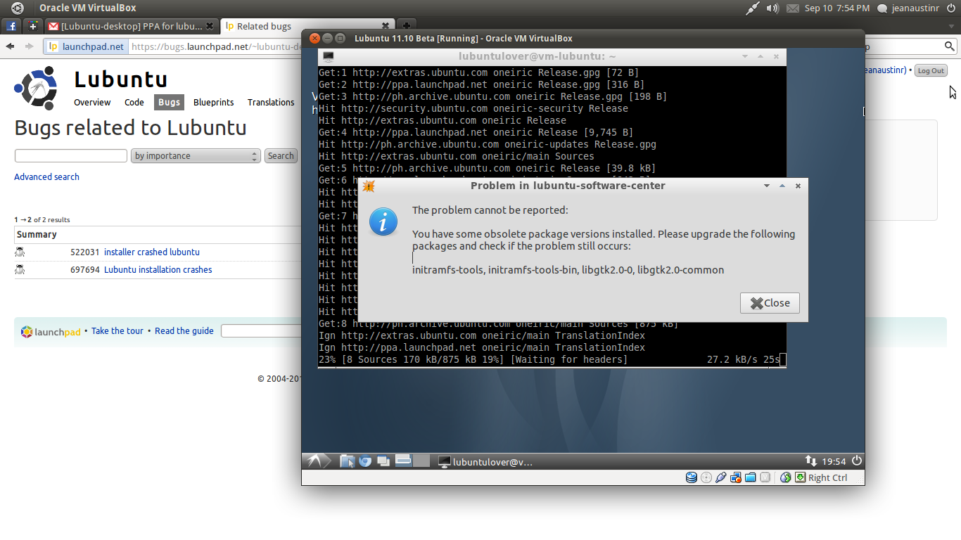This screenshot has height=540, width=961.
Task: Open Chromium from the Lubuntu panel
Action: (365, 461)
